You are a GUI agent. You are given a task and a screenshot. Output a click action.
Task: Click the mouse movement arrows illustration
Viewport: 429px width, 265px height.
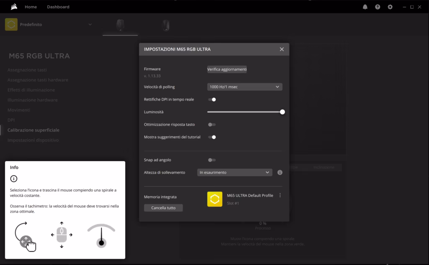tap(62, 235)
